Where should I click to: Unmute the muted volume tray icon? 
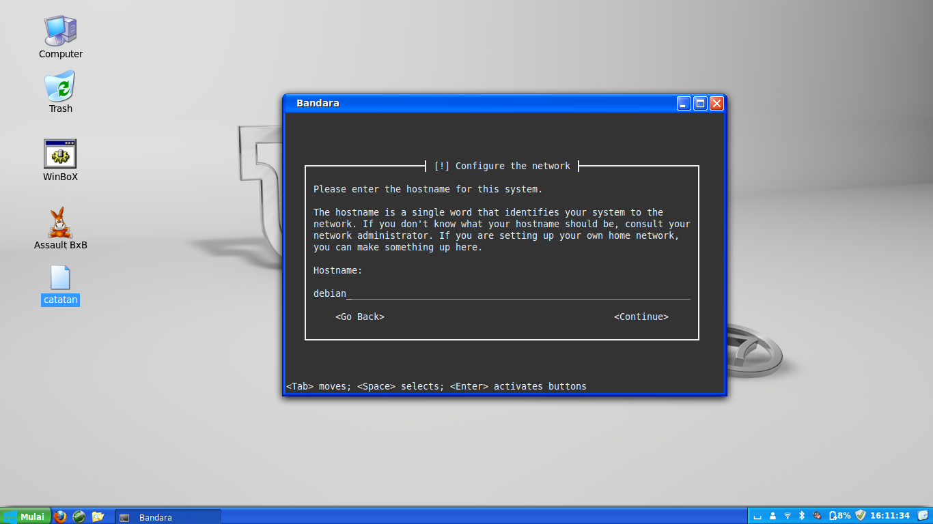pos(818,516)
